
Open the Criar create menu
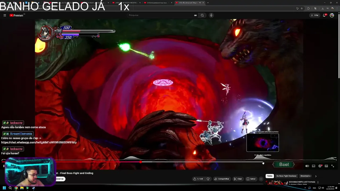(314, 15)
